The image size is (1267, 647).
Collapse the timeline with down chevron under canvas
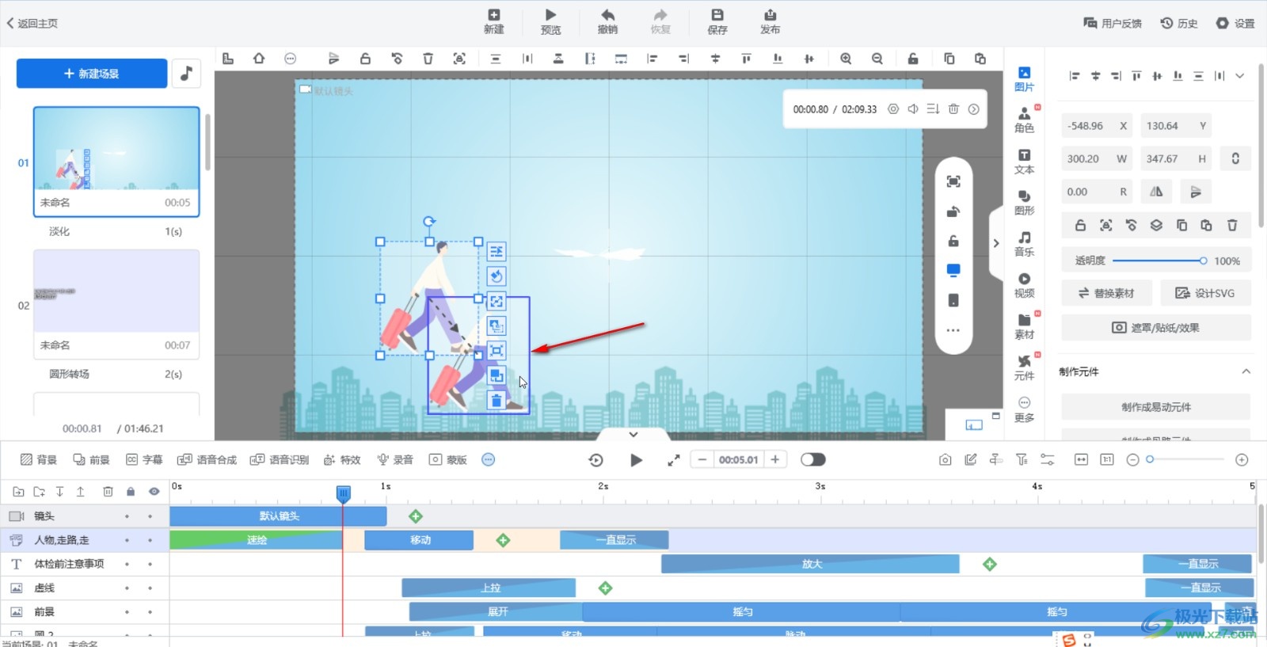coord(633,434)
